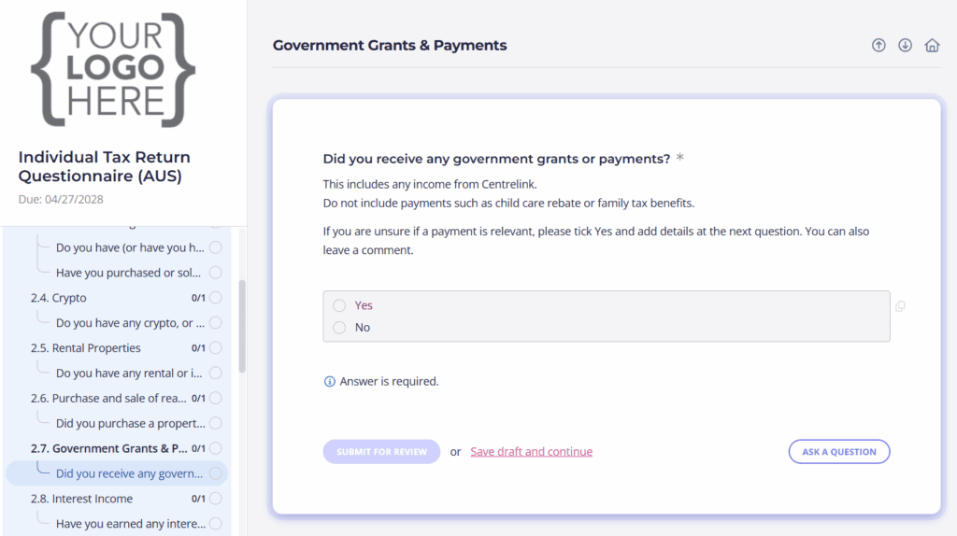Click status circle for 2.8. Interest Income

point(216,499)
